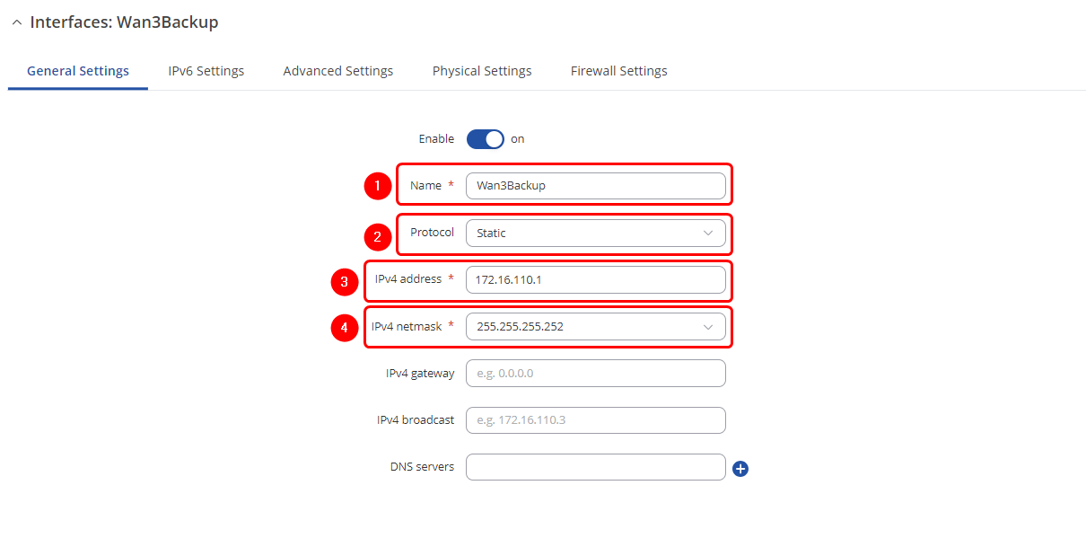Click the IPv4 address field
The image size is (1086, 538).
tap(595, 279)
